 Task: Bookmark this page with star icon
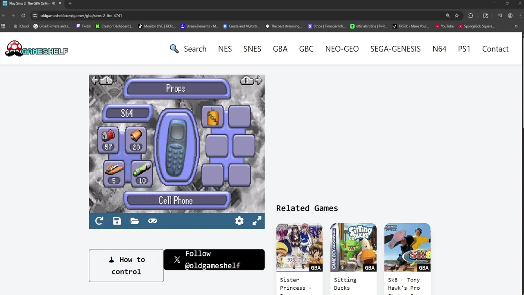(x=457, y=16)
